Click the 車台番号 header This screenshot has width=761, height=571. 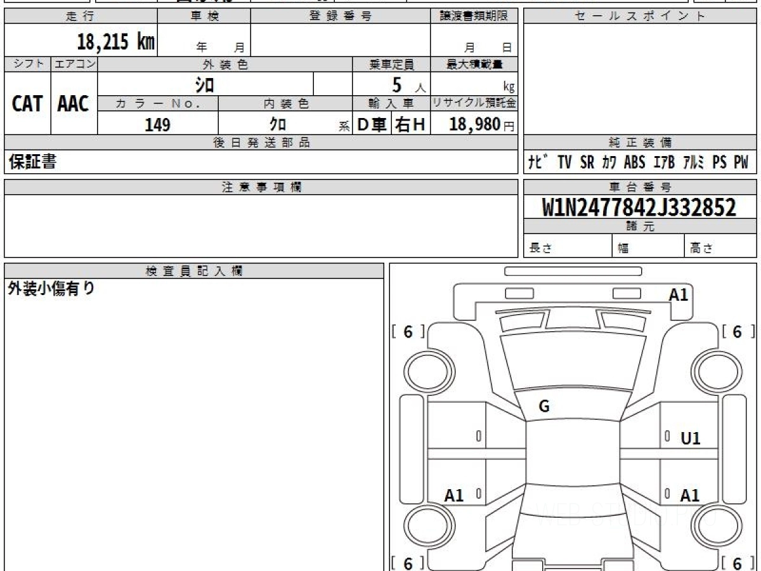[640, 187]
